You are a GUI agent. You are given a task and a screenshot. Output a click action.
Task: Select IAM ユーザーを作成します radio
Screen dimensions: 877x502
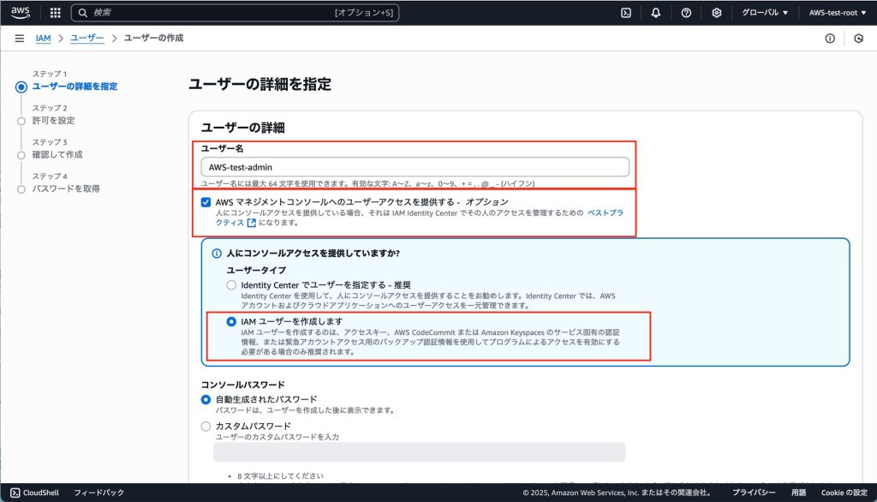[x=231, y=321]
